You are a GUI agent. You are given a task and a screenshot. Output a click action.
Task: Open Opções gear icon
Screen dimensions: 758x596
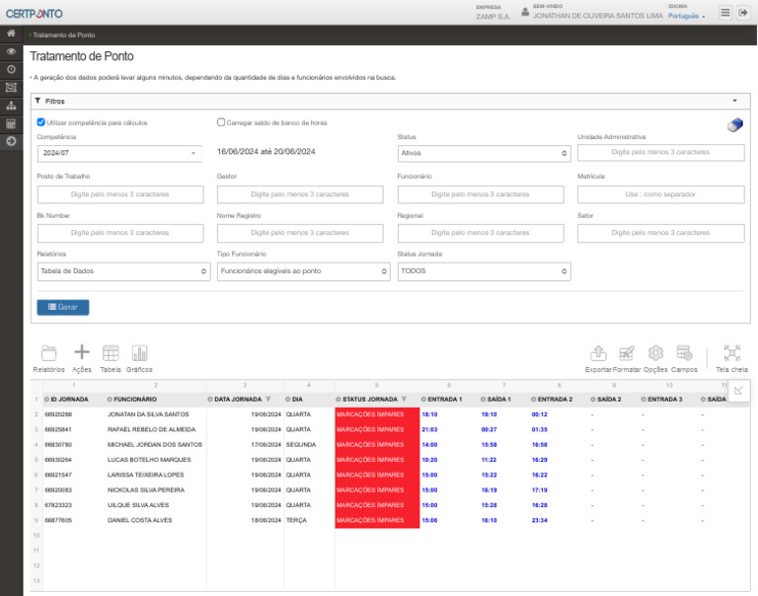pos(655,353)
